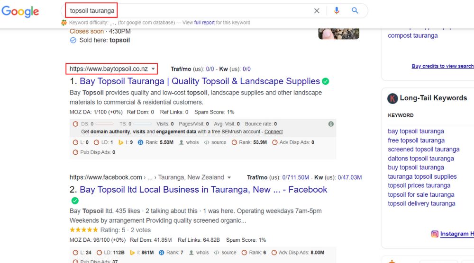The width and height of the screenshot is (474, 263).
Task: Click green verified checkmark beside Bay Topsoil Tauranga
Action: tap(326, 81)
